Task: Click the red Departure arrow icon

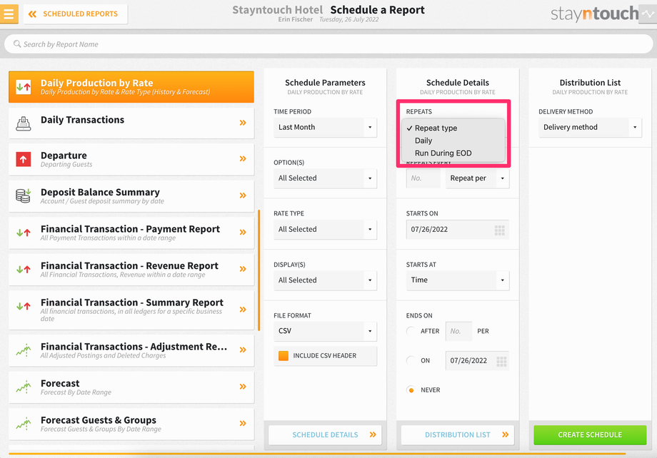Action: tap(24, 159)
